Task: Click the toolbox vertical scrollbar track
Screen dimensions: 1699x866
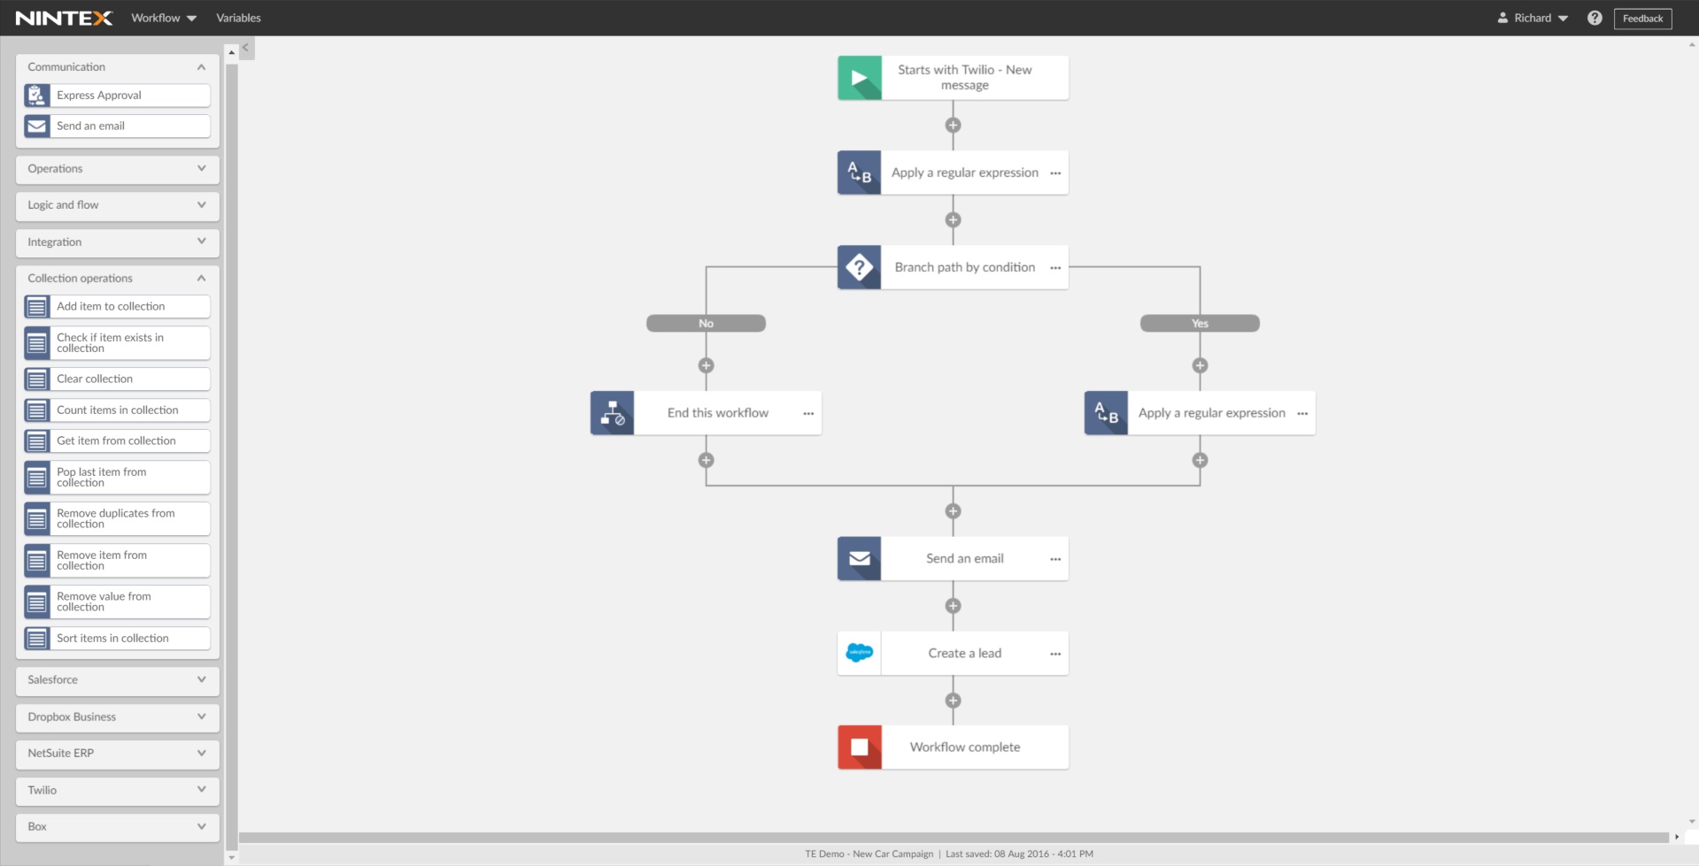Action: click(232, 456)
